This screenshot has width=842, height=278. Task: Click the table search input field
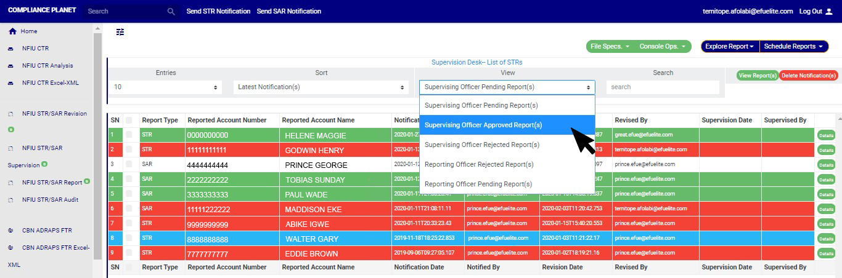662,87
